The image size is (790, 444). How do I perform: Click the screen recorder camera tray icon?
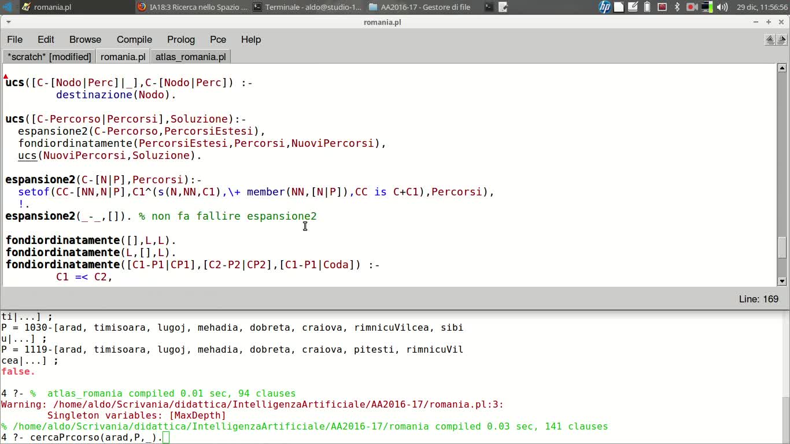(692, 7)
